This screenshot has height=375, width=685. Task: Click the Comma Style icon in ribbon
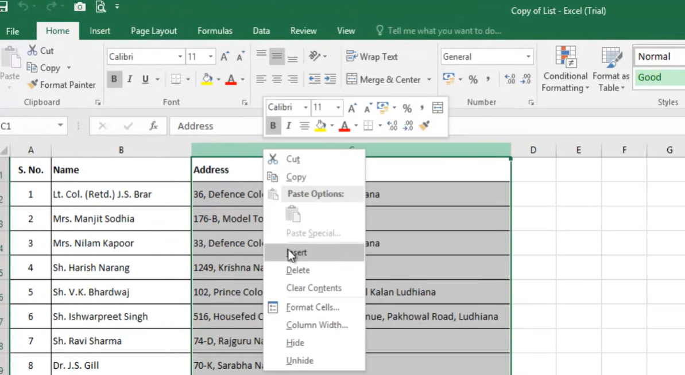pyautogui.click(x=488, y=79)
